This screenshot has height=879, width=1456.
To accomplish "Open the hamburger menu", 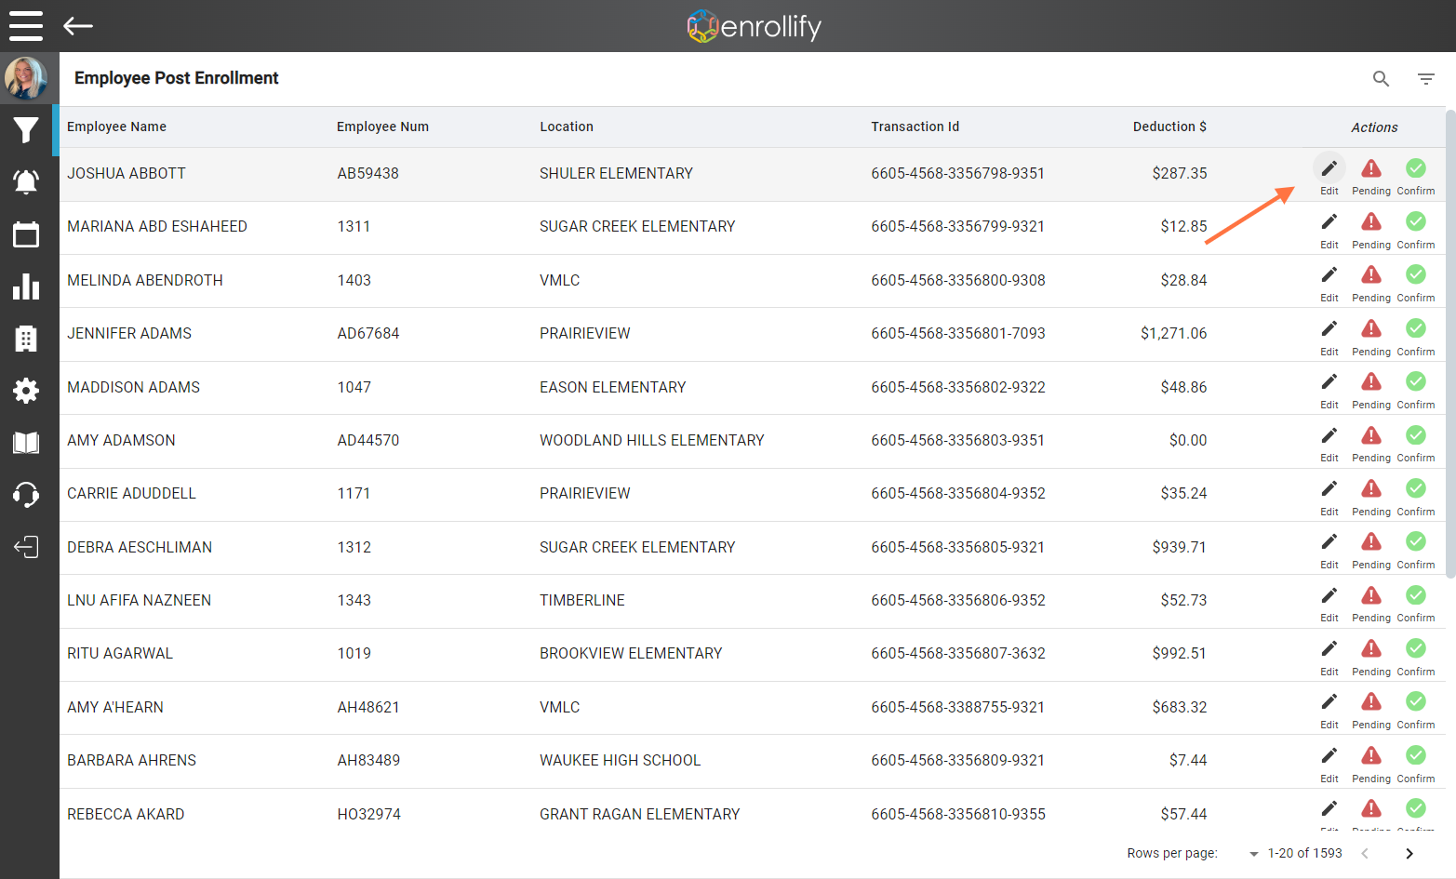I will pos(26,26).
